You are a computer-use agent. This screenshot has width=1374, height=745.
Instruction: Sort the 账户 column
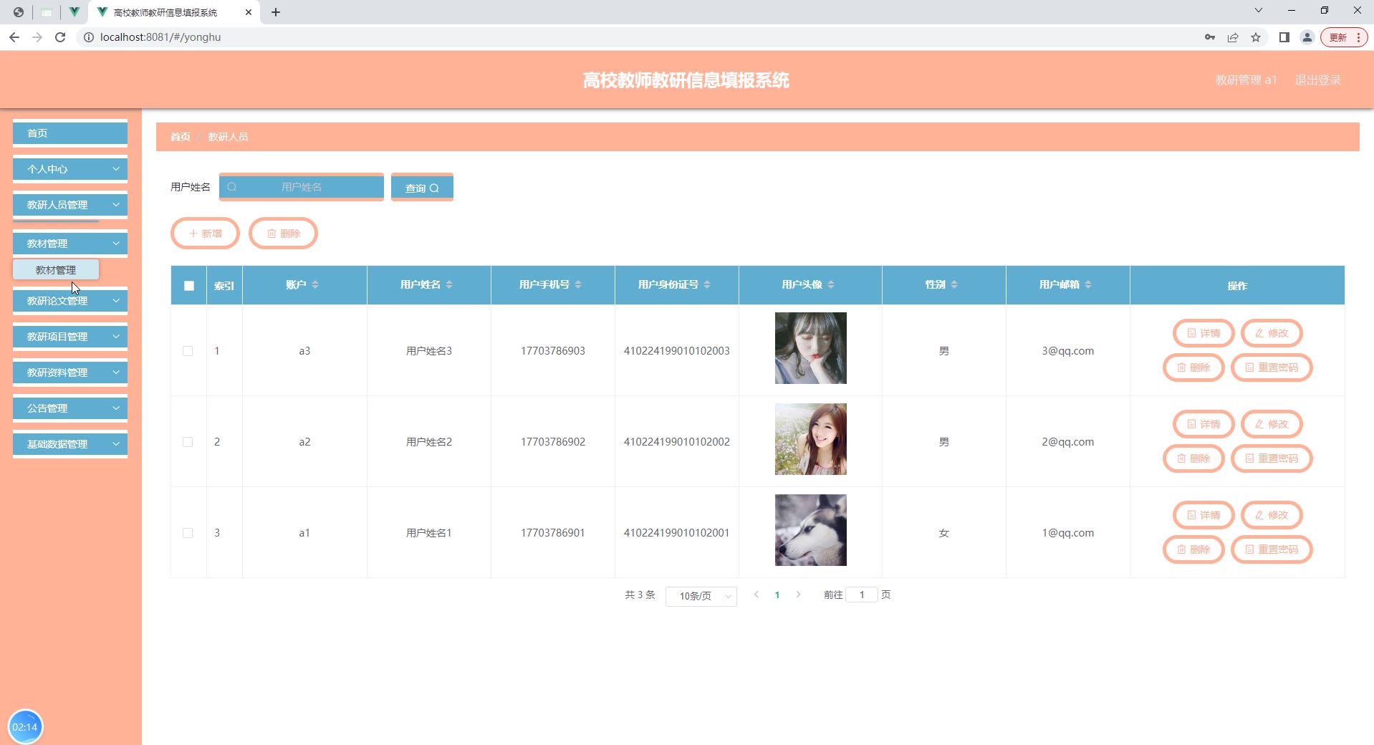(x=315, y=285)
